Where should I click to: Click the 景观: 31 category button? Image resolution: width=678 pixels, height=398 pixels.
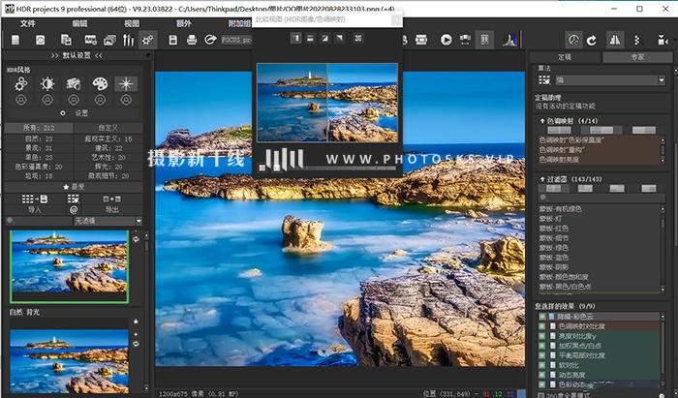tap(39, 148)
